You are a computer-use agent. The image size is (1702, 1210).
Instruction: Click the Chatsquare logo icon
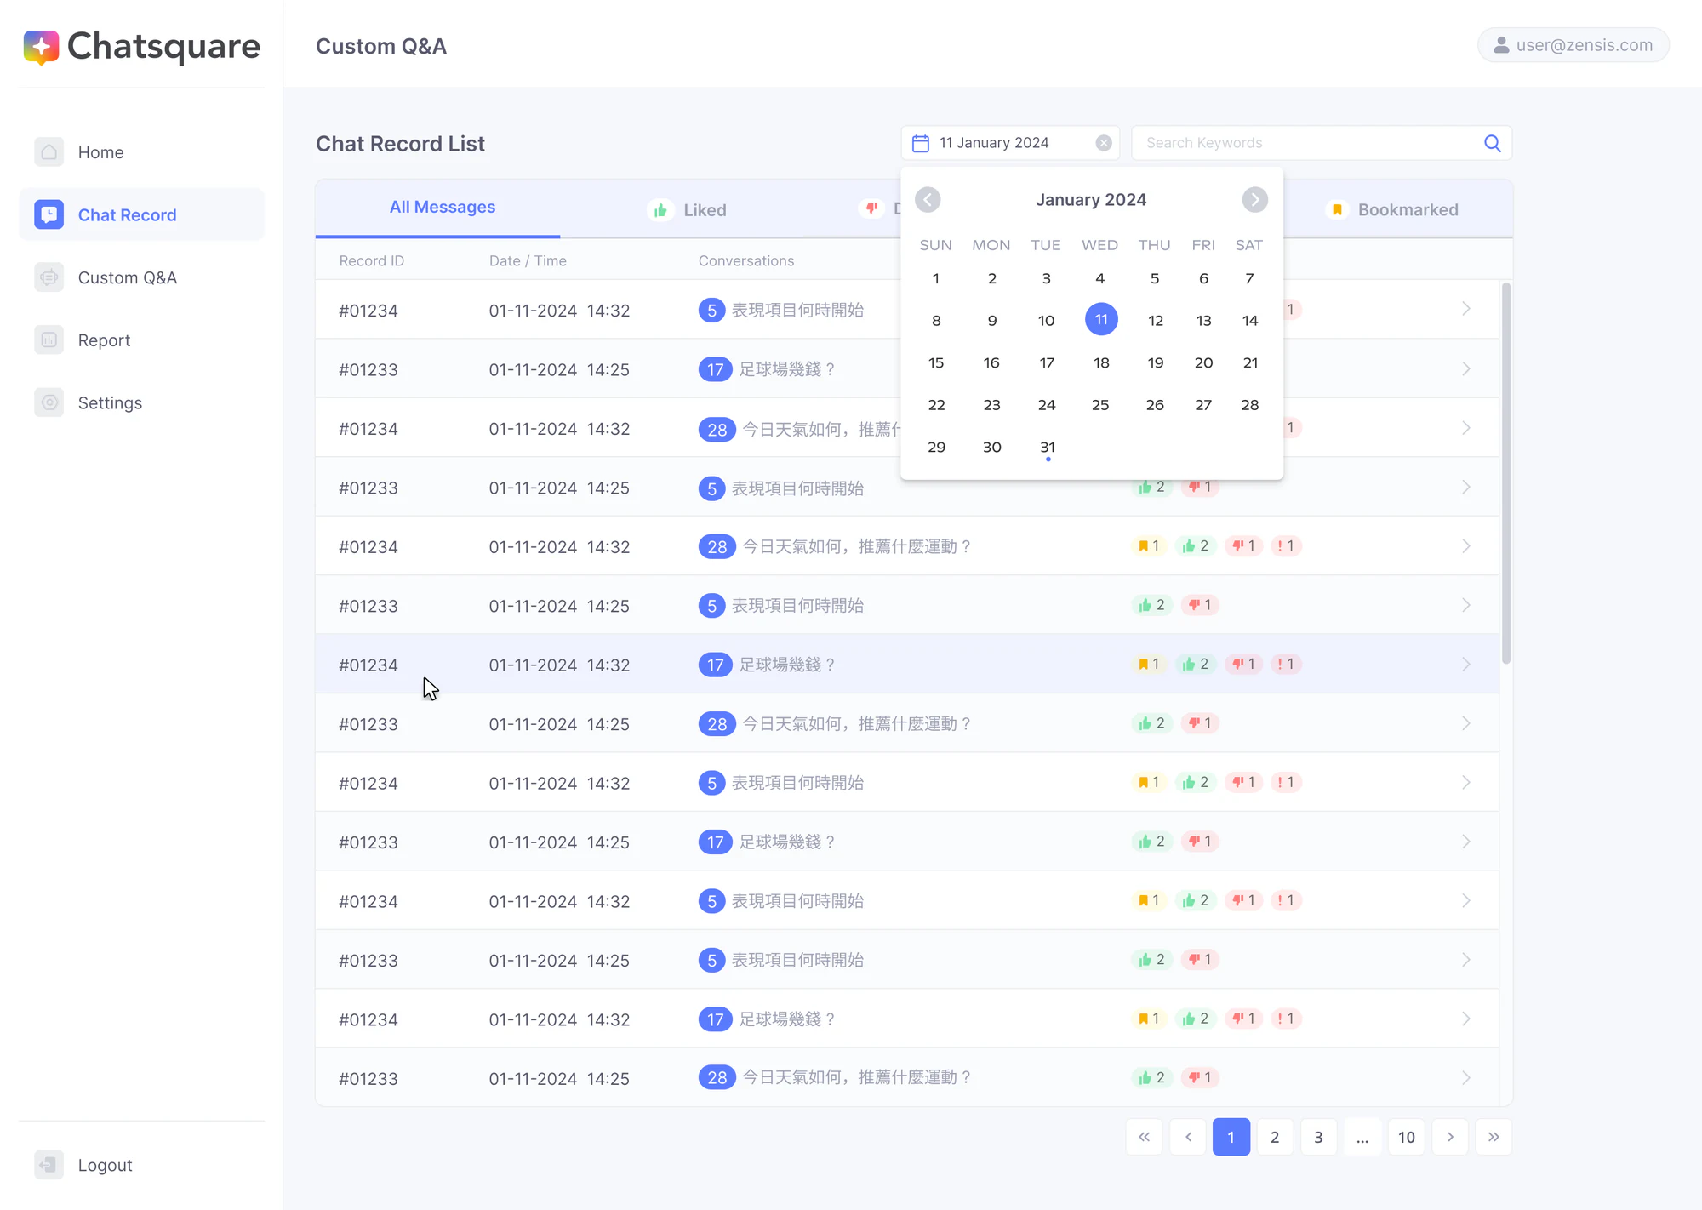tap(41, 47)
